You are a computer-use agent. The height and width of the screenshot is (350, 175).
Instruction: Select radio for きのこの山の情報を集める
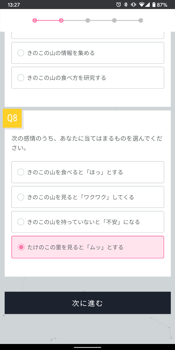point(21,53)
